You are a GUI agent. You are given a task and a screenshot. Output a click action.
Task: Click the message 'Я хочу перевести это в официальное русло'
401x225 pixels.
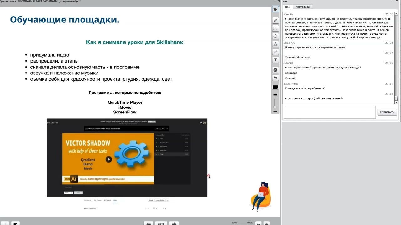pyautogui.click(x=315, y=47)
